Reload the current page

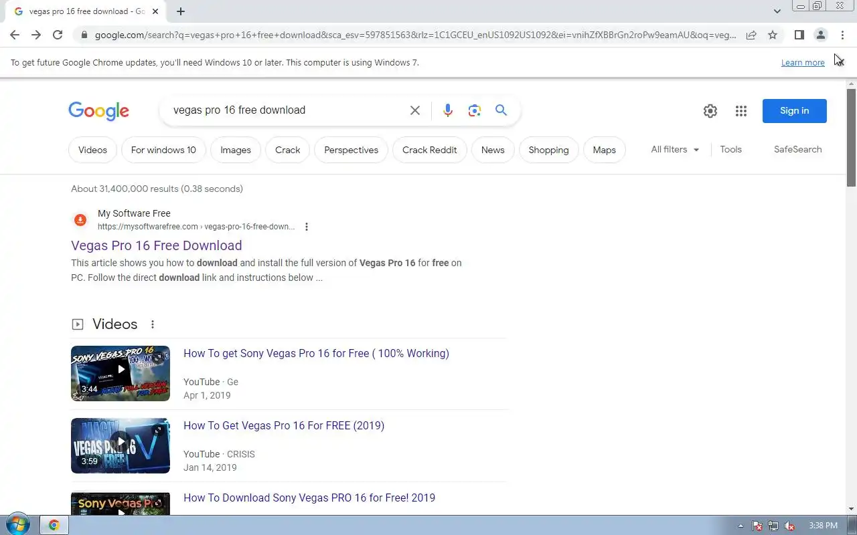pyautogui.click(x=58, y=35)
